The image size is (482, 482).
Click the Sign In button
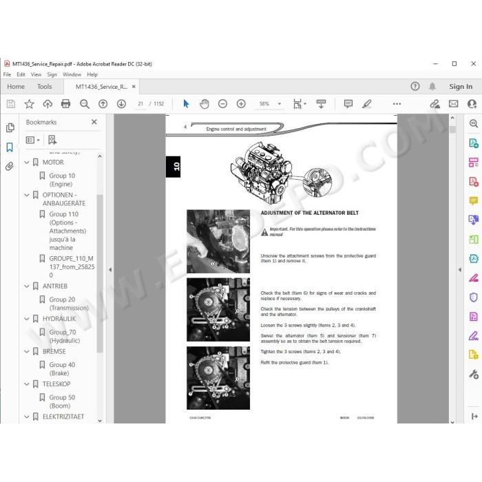pyautogui.click(x=461, y=87)
